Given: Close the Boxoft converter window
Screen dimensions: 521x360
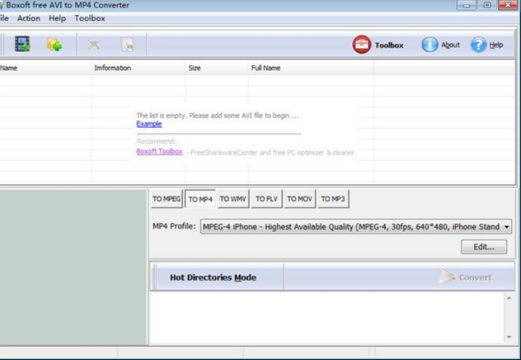Looking at the screenshot, I should click(x=508, y=4).
